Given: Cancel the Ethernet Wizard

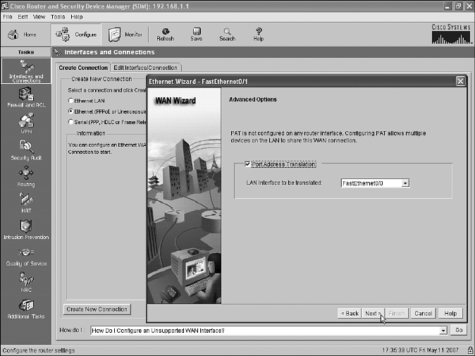Looking at the screenshot, I should coord(423,313).
